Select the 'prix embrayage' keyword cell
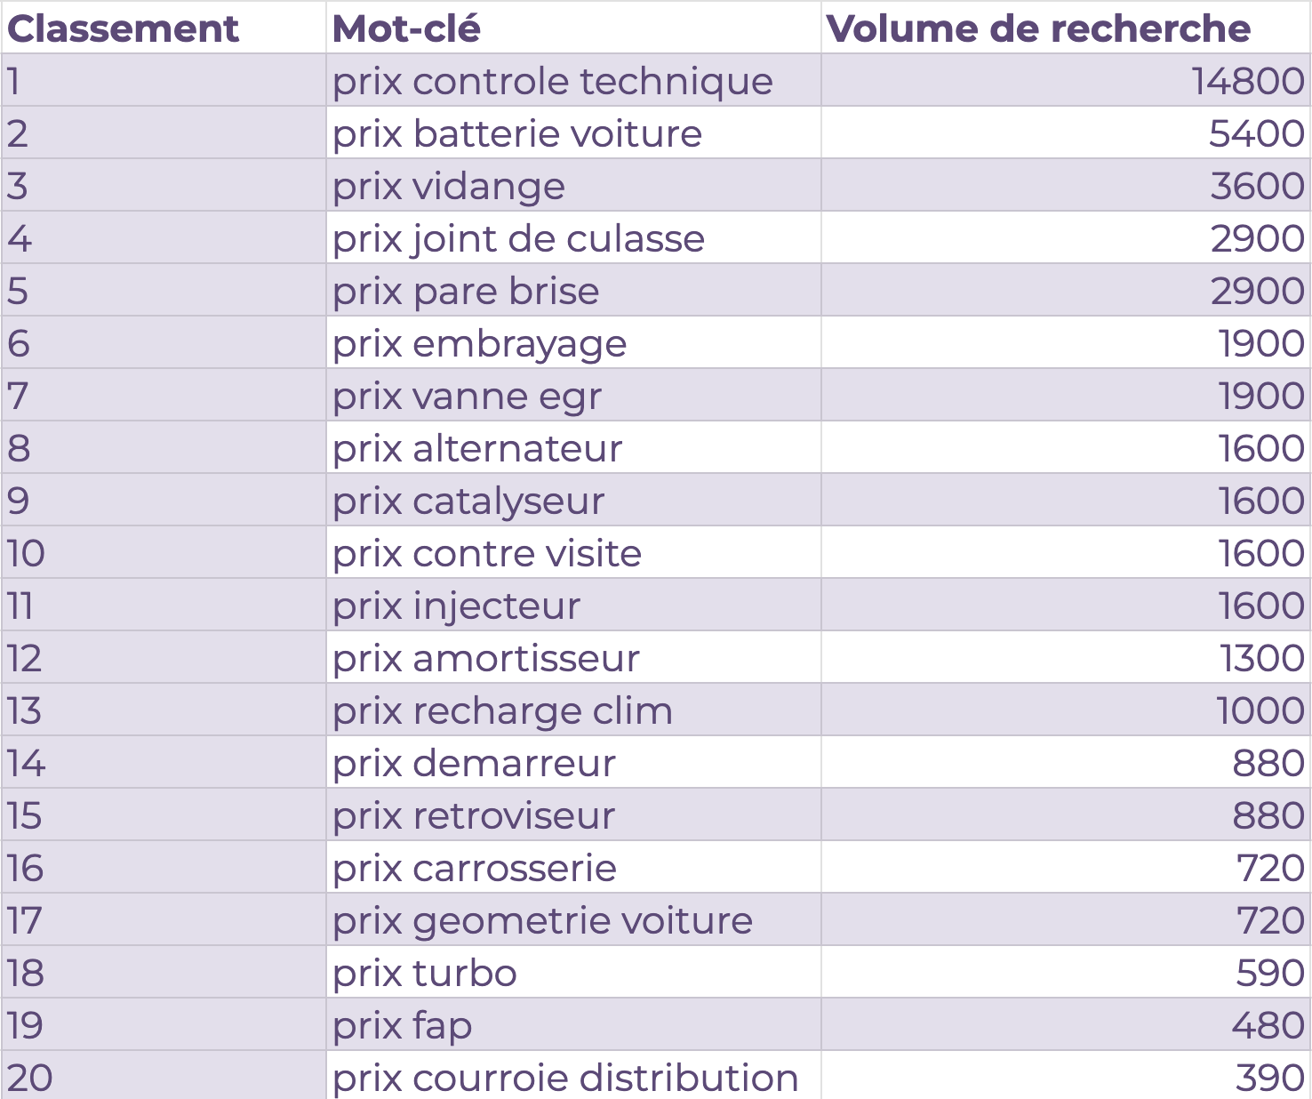The height and width of the screenshot is (1099, 1312). pos(479,343)
